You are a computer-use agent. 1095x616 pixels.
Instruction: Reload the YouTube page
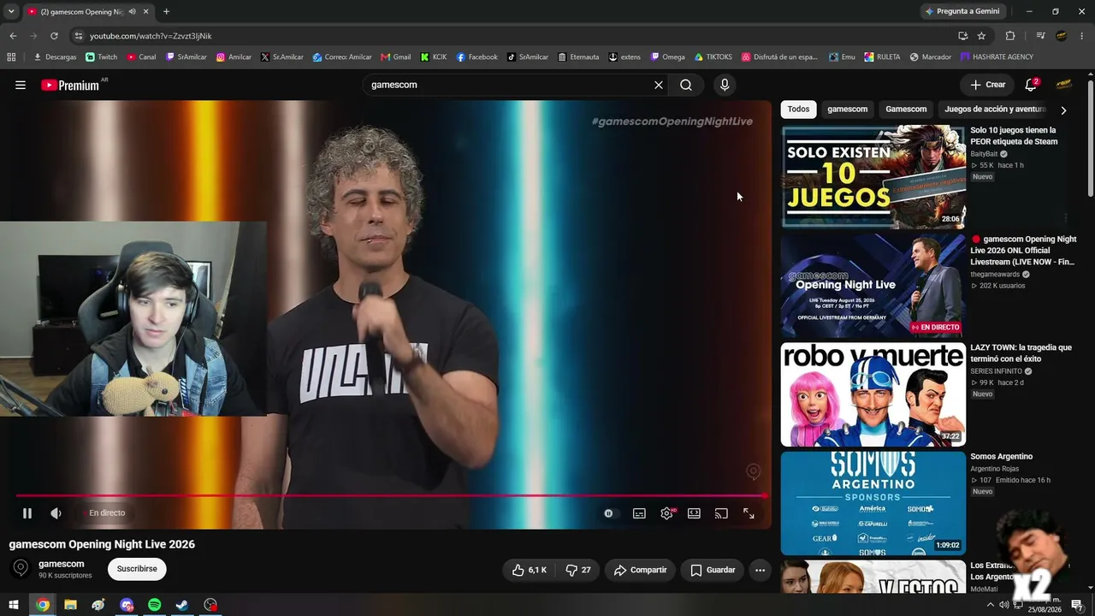[x=54, y=36]
